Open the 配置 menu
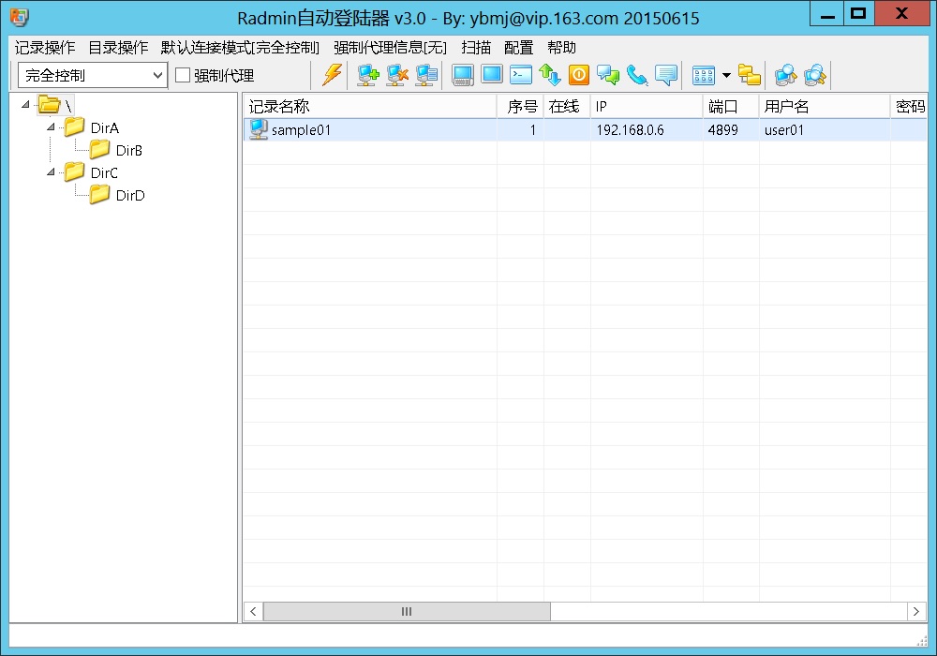This screenshot has width=937, height=656. point(518,47)
